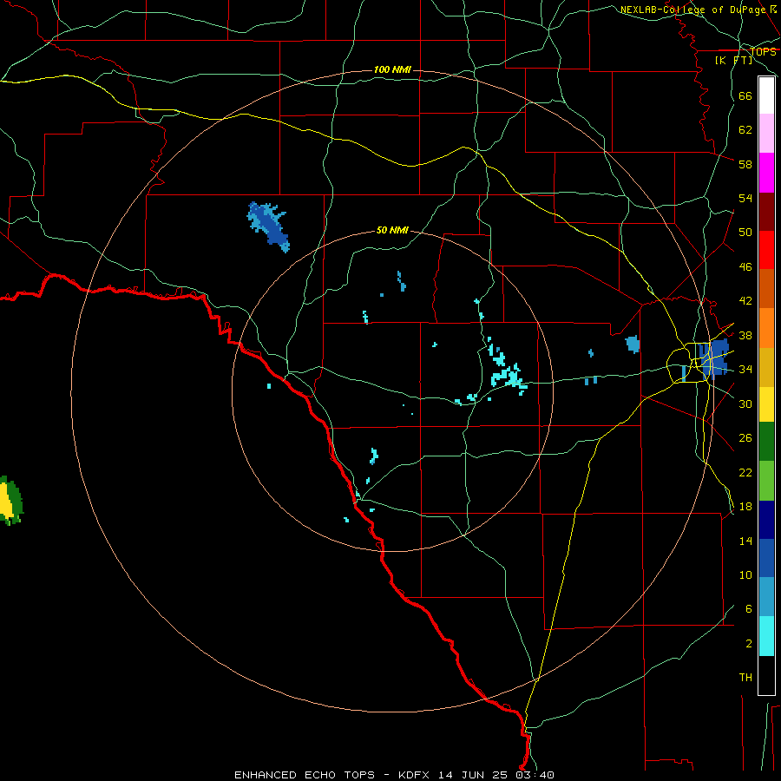Click the legend value '34'
Viewport: 781px width, 781px height.
(745, 370)
